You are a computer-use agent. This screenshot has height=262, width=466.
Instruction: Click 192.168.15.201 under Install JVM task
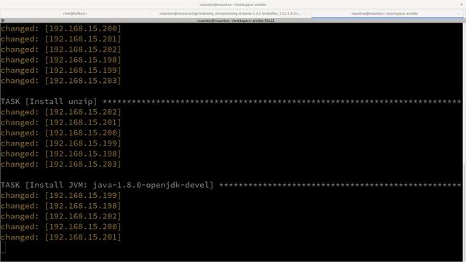(x=83, y=237)
